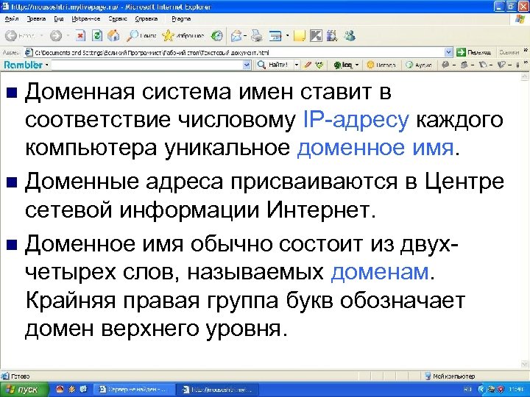Switch to http://mousoshtri taskbar window

point(218,390)
